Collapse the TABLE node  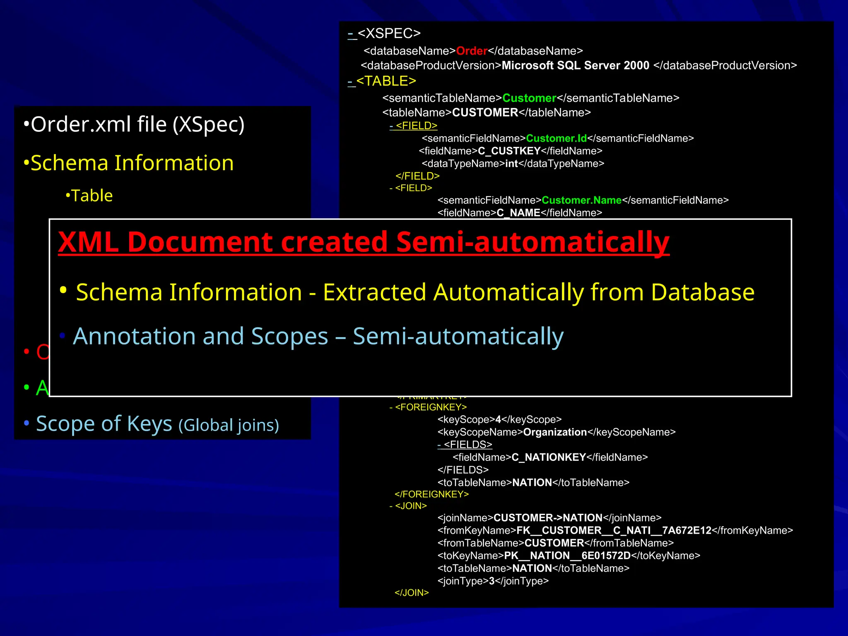point(351,81)
